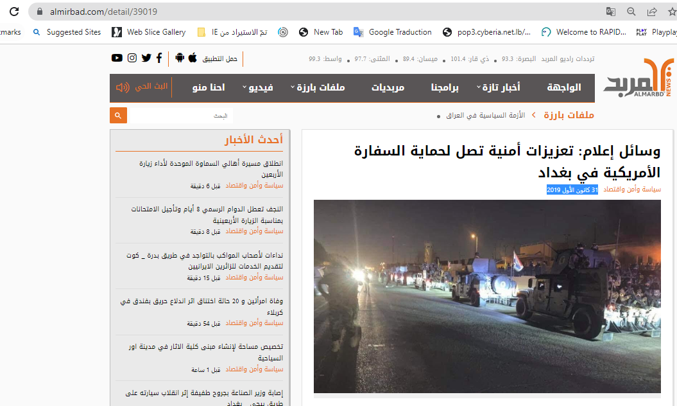Open the YouTube social icon

pyautogui.click(x=117, y=58)
